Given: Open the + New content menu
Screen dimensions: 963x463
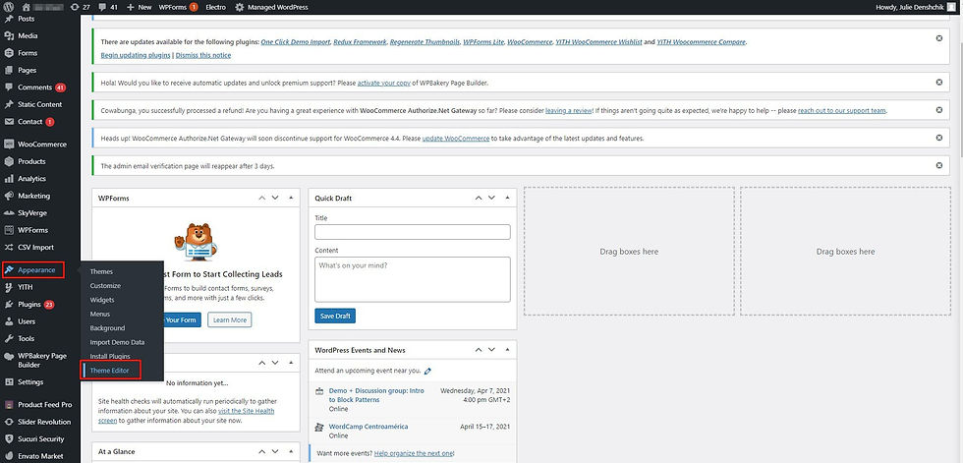Looking at the screenshot, I should (x=139, y=7).
